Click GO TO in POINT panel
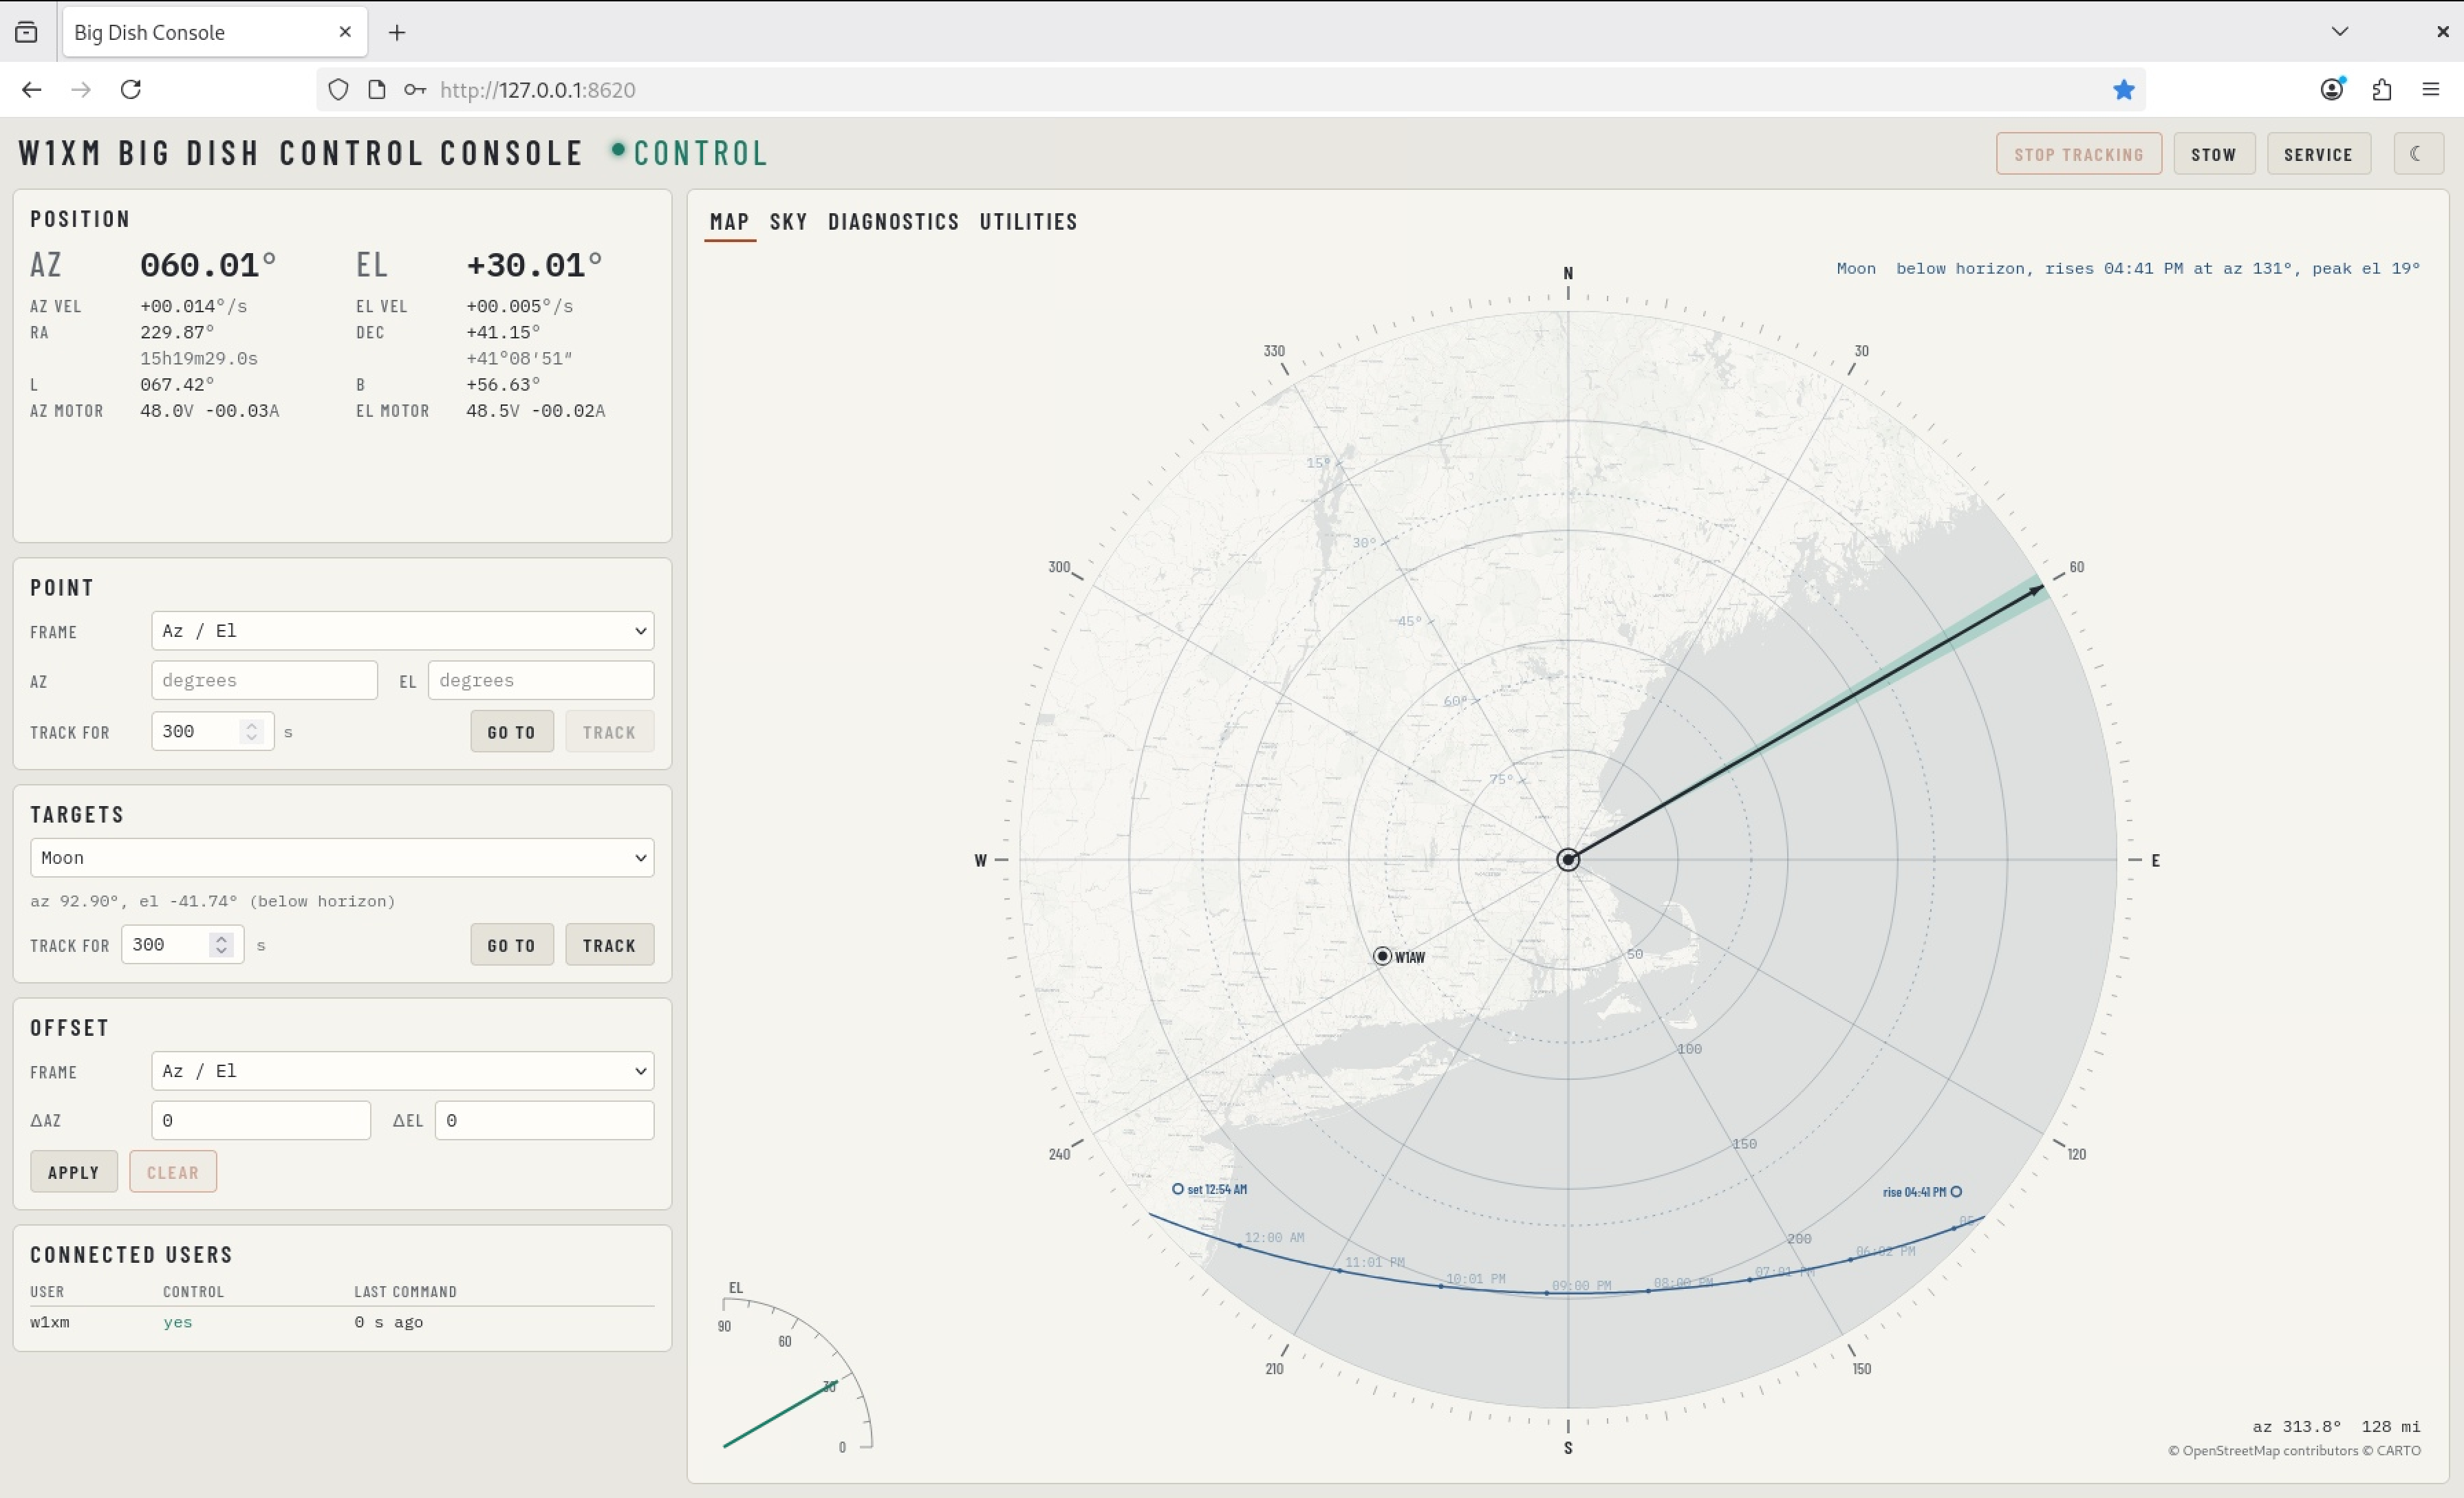Screen dimensions: 2464x1498 512,732
